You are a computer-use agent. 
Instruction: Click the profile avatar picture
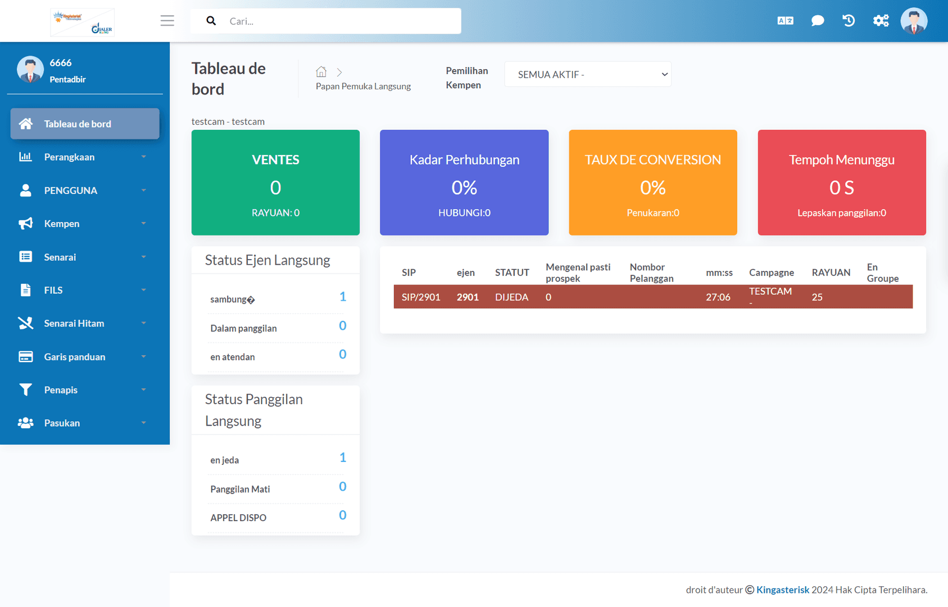pos(914,20)
